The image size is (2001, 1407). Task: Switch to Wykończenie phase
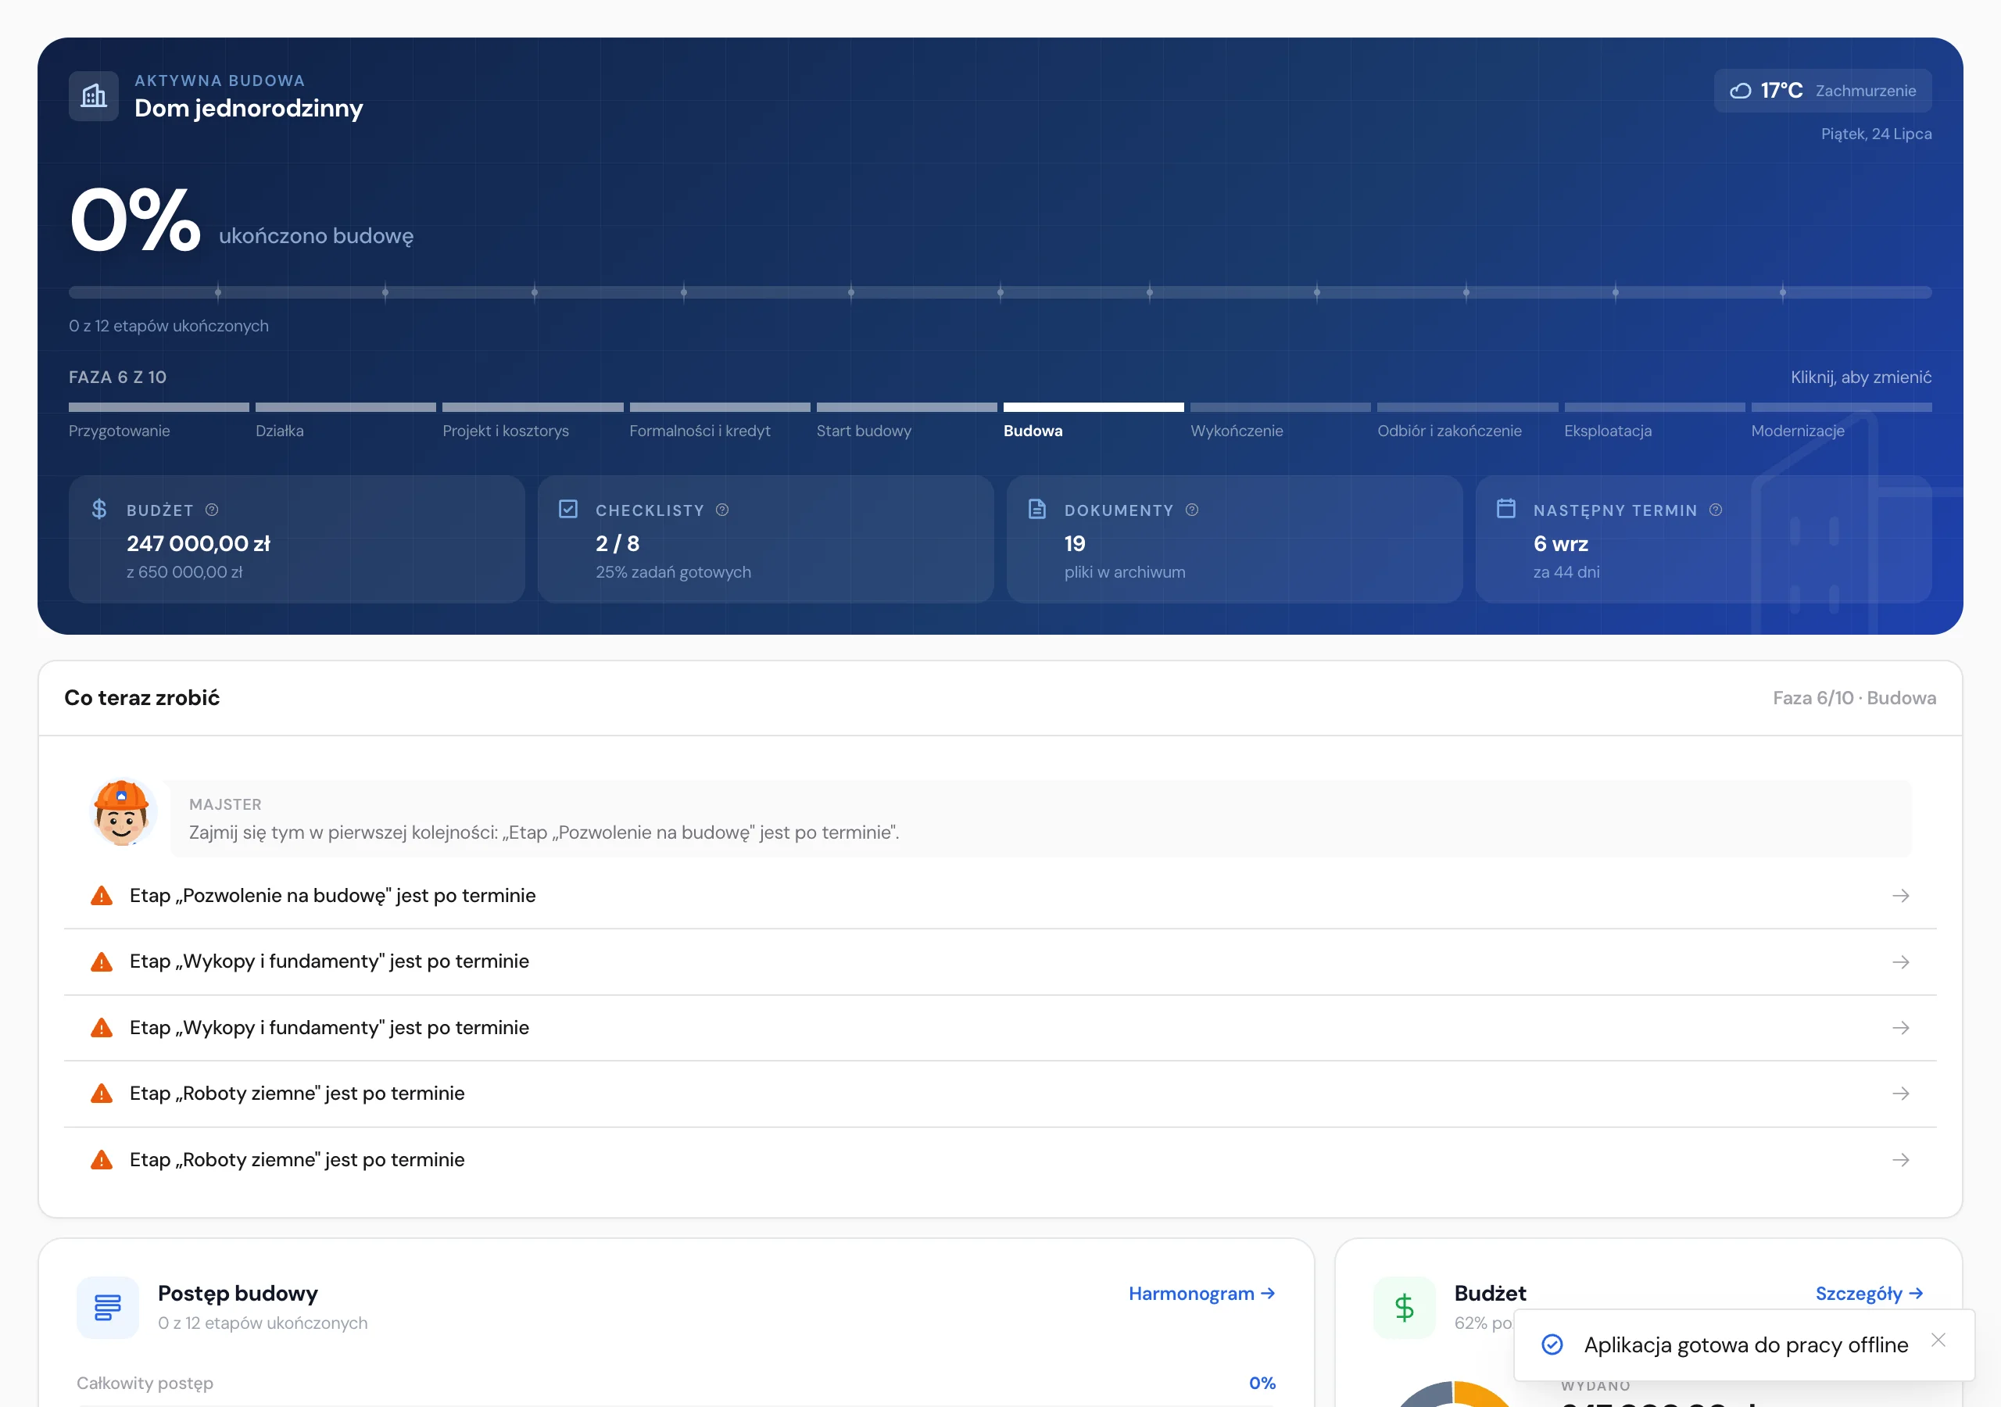(1280, 422)
